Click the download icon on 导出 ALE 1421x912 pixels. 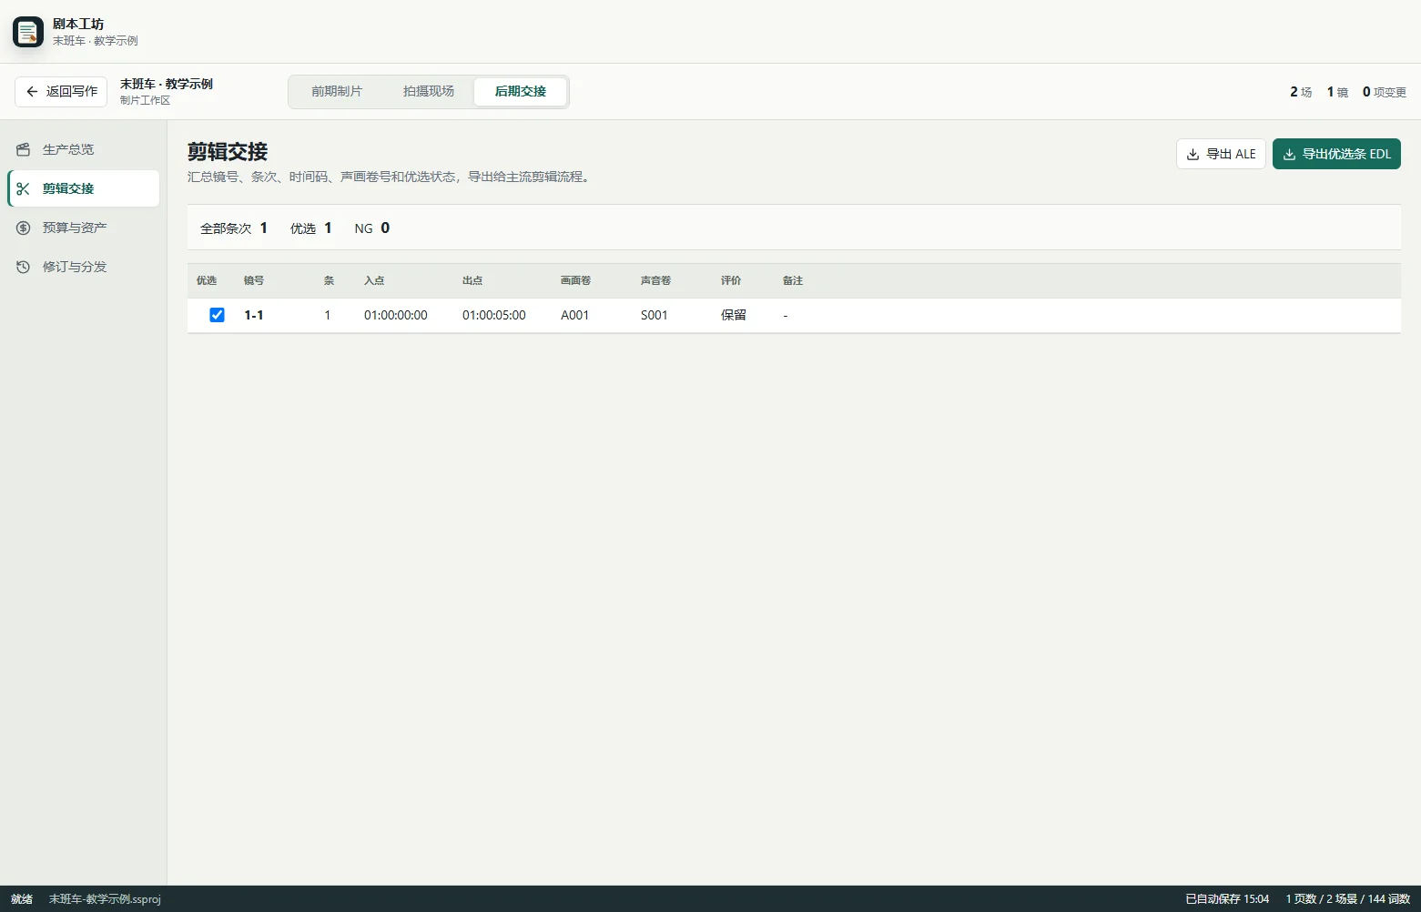1193,154
